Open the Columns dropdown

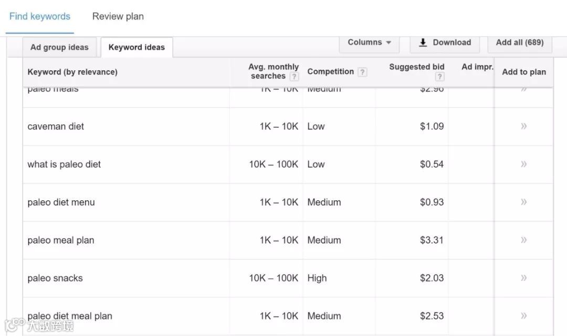click(x=370, y=42)
